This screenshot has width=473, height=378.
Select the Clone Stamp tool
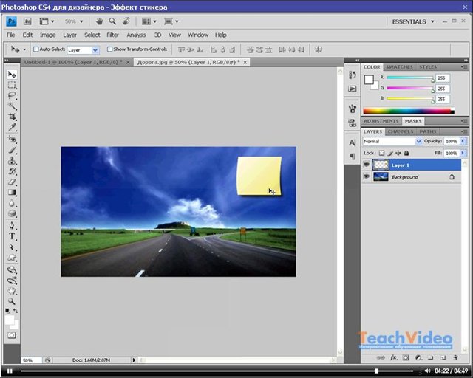click(12, 160)
